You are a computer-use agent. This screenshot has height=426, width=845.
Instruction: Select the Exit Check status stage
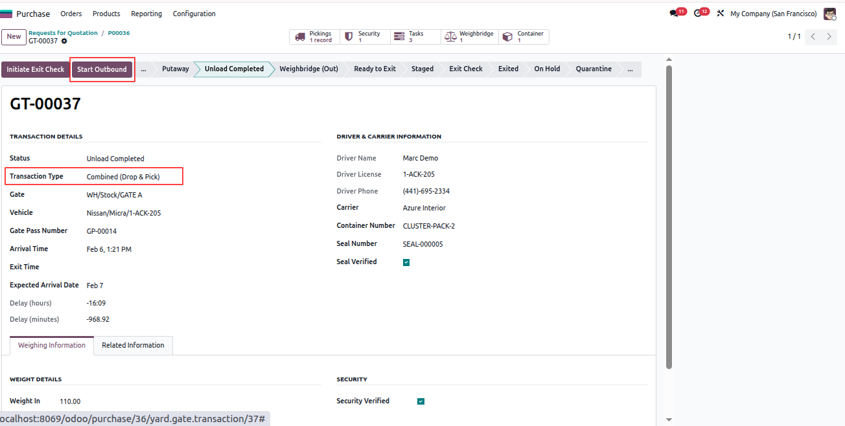466,69
